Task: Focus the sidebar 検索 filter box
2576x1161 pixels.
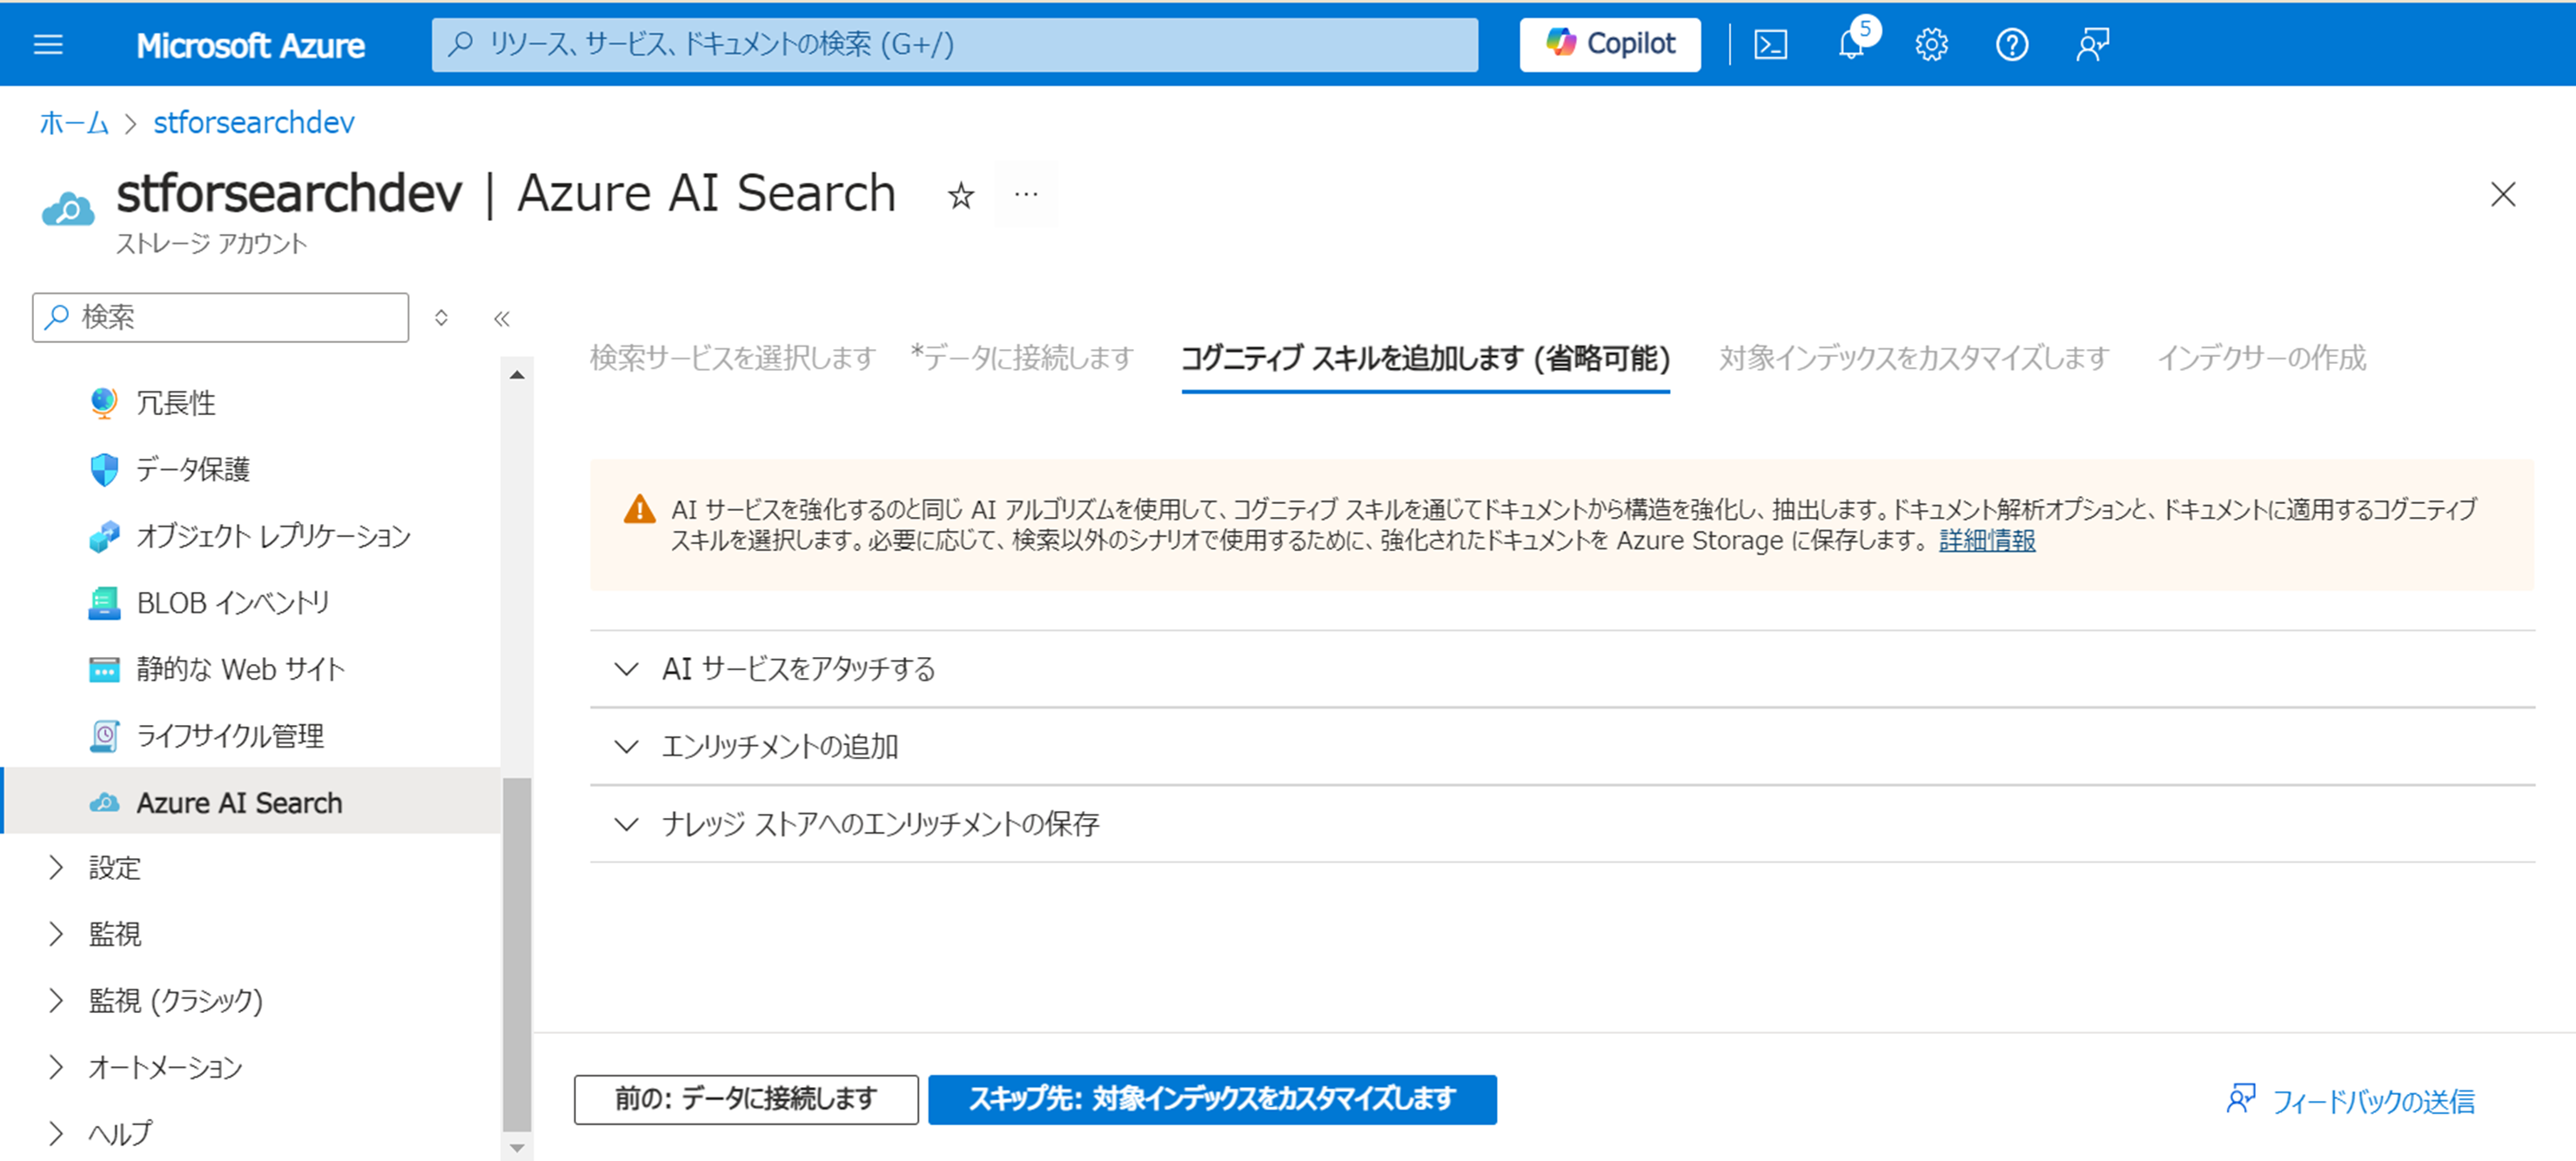Action: coord(220,317)
